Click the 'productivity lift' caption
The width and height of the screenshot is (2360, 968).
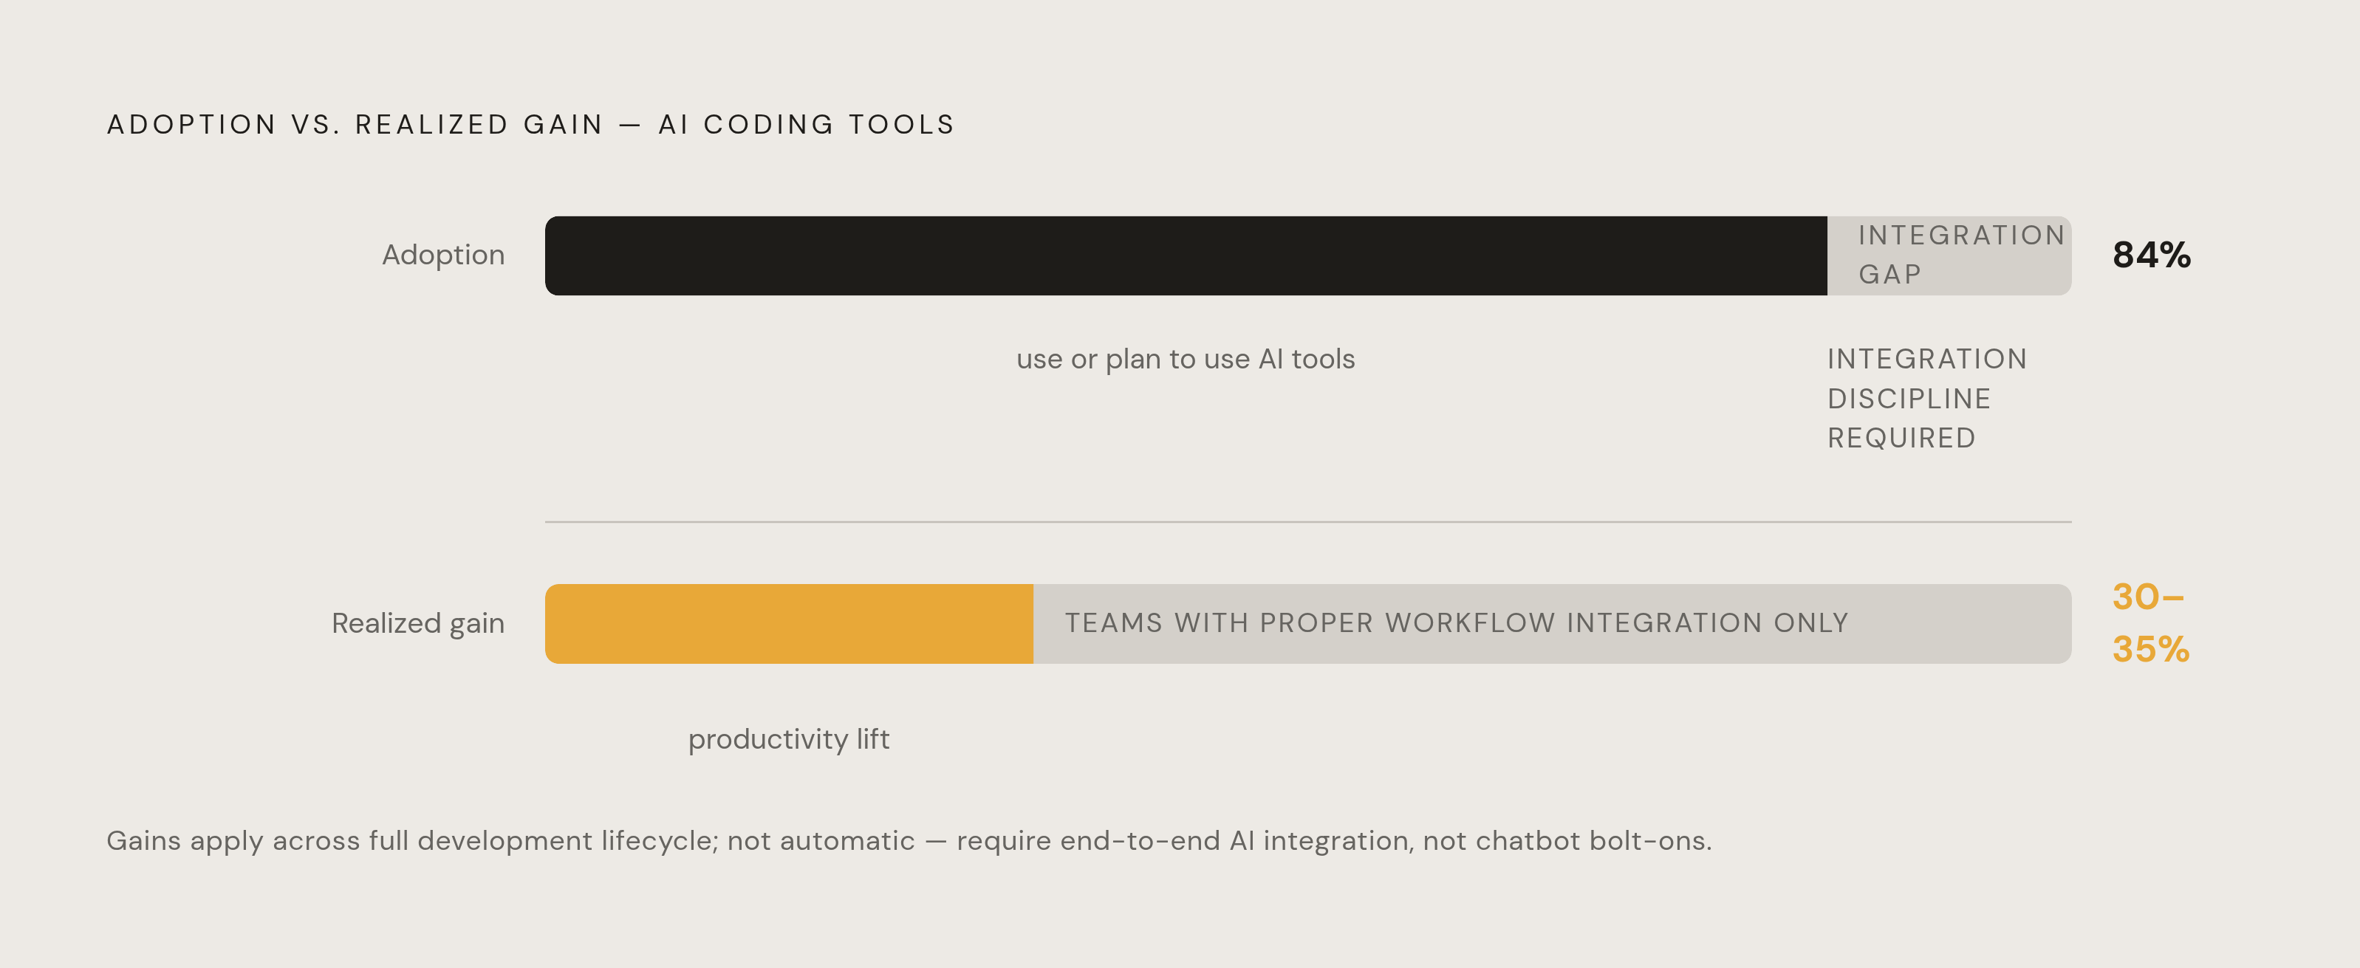click(x=789, y=739)
